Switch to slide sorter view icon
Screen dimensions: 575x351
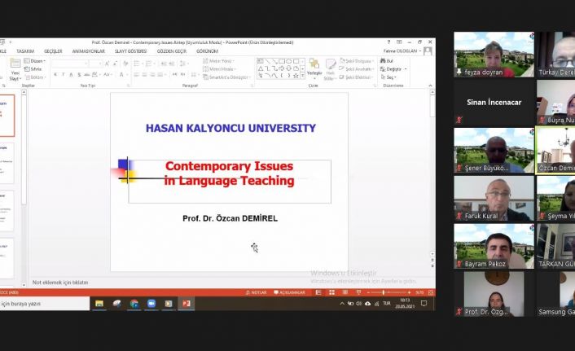pos(331,292)
